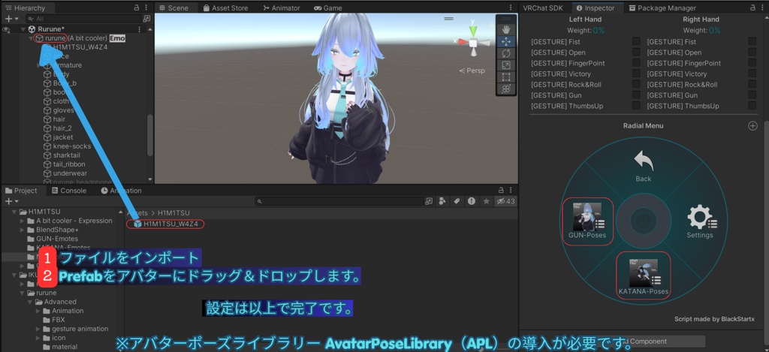Screen dimensions: 769x352
Task: Switch to the VRChat SDK tab
Action: pyautogui.click(x=543, y=8)
